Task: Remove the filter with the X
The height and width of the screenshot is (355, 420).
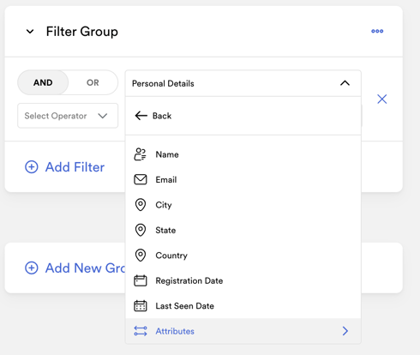Action: [x=382, y=99]
